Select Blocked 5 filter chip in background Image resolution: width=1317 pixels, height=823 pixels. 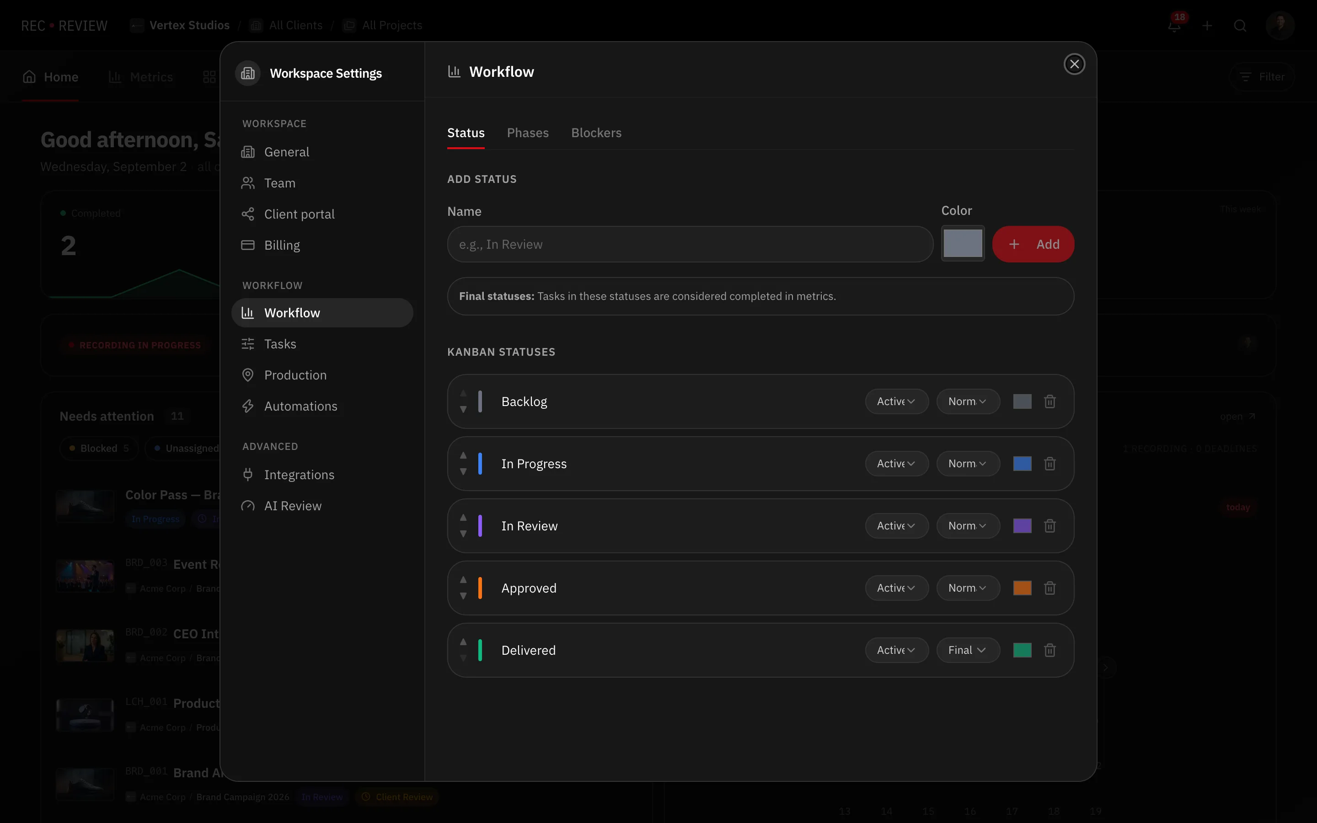(99, 449)
